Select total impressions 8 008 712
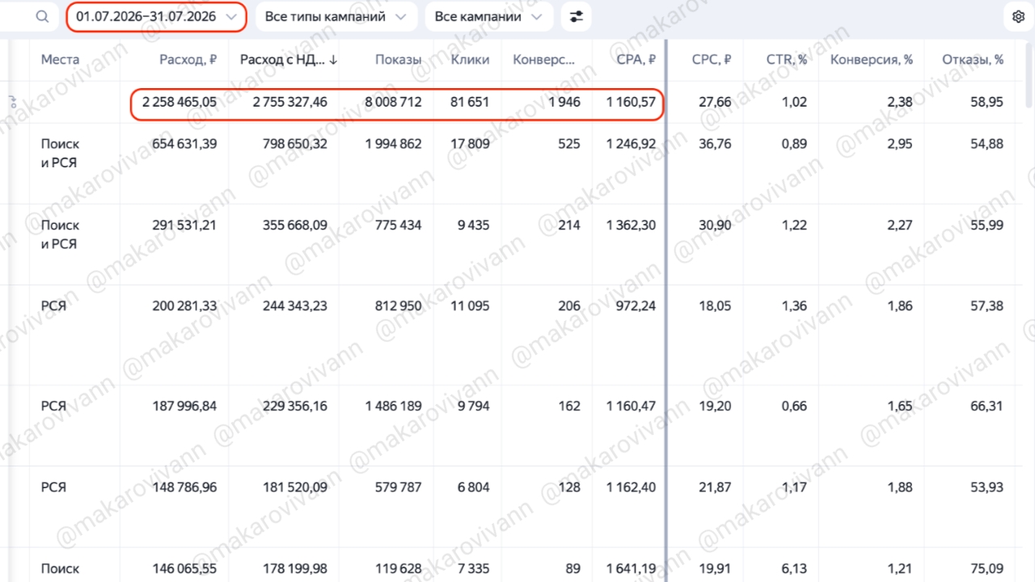 (392, 103)
